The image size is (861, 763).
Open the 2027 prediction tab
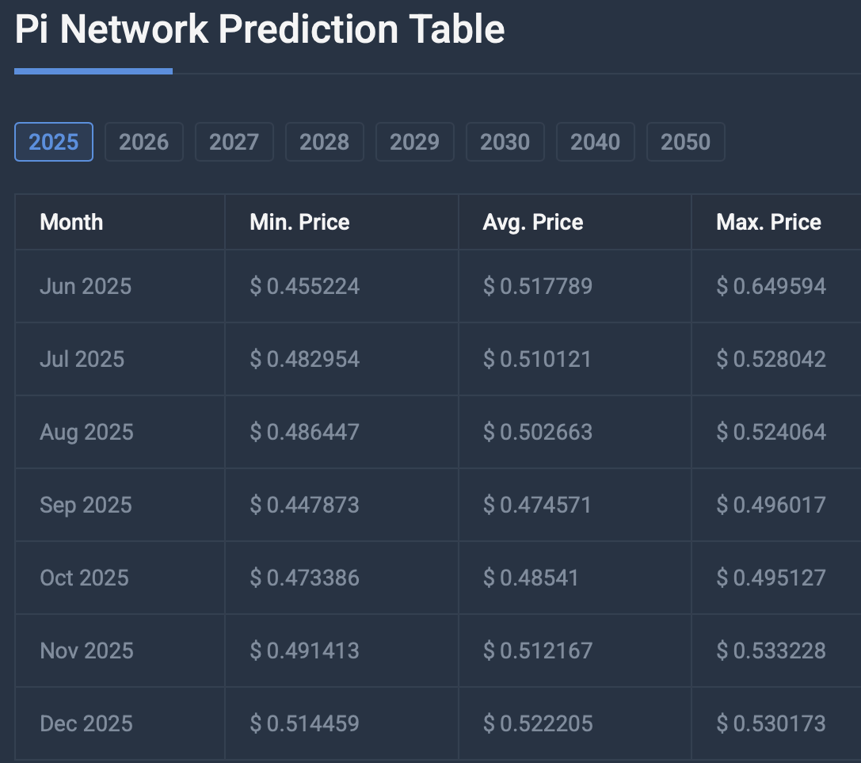click(234, 142)
